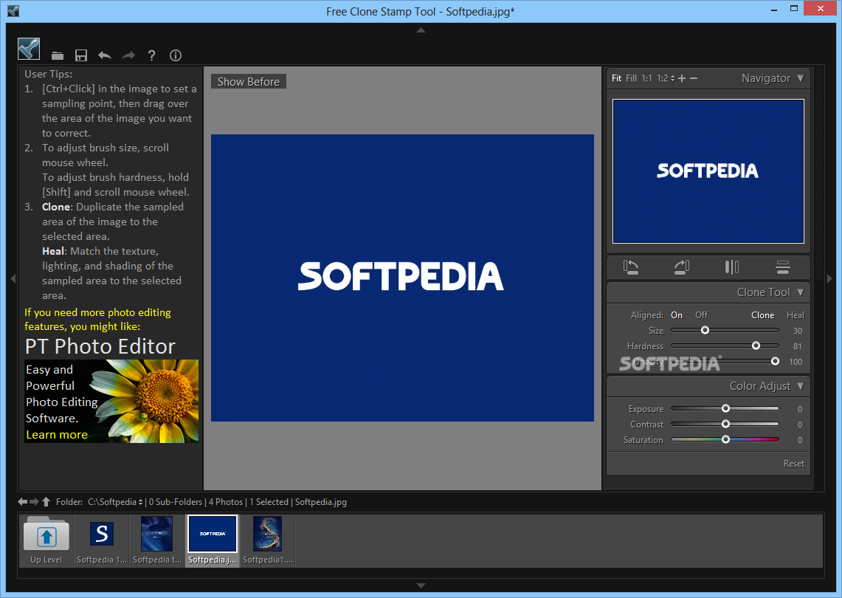Select the 1:1 zoom mode
842x598 pixels.
[646, 78]
